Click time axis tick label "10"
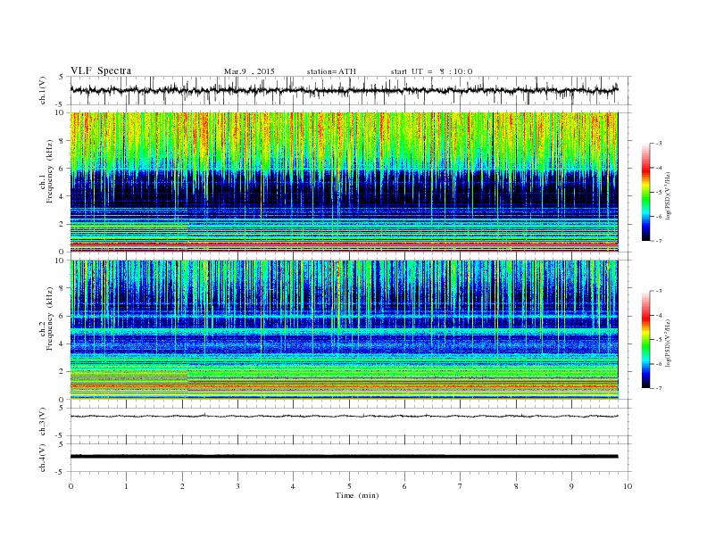The height and width of the screenshot is (546, 707). [628, 486]
